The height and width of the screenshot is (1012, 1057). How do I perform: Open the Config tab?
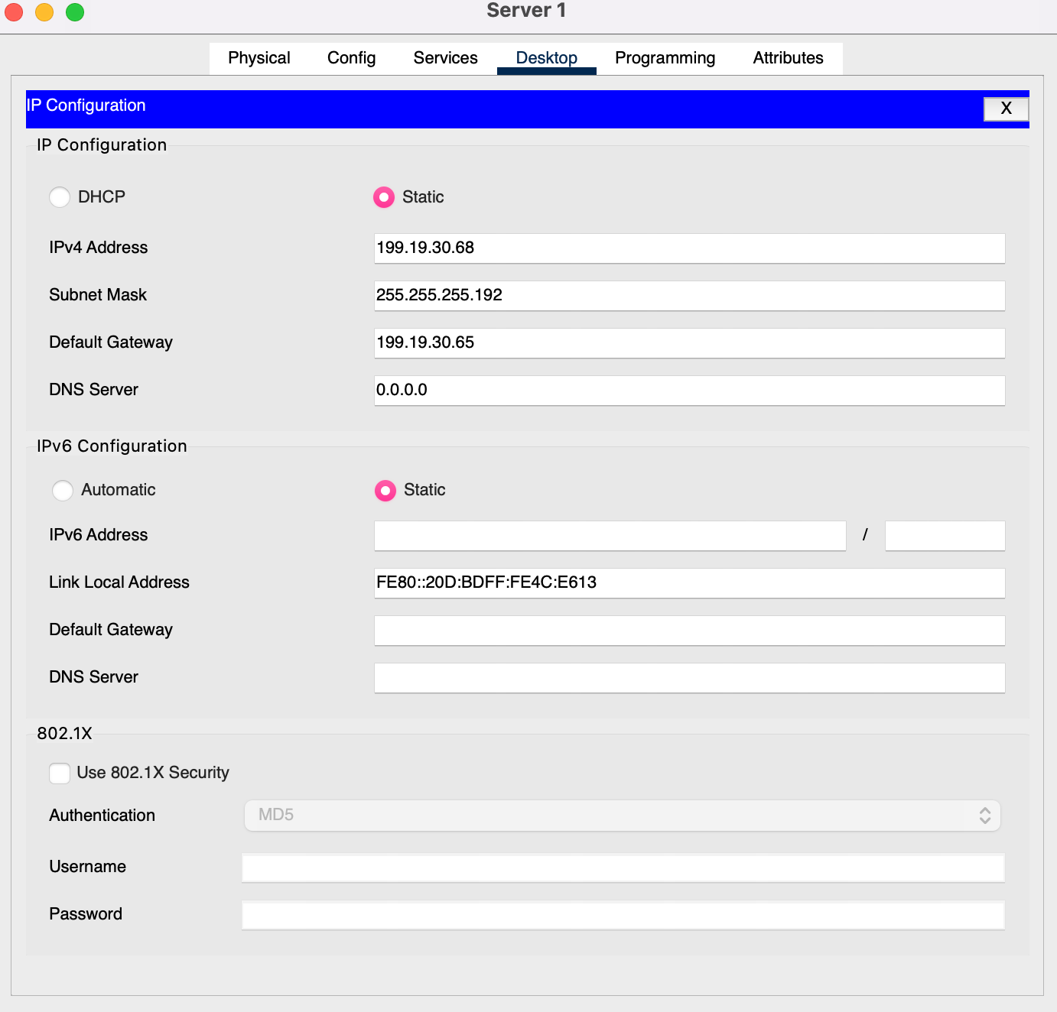pyautogui.click(x=351, y=58)
